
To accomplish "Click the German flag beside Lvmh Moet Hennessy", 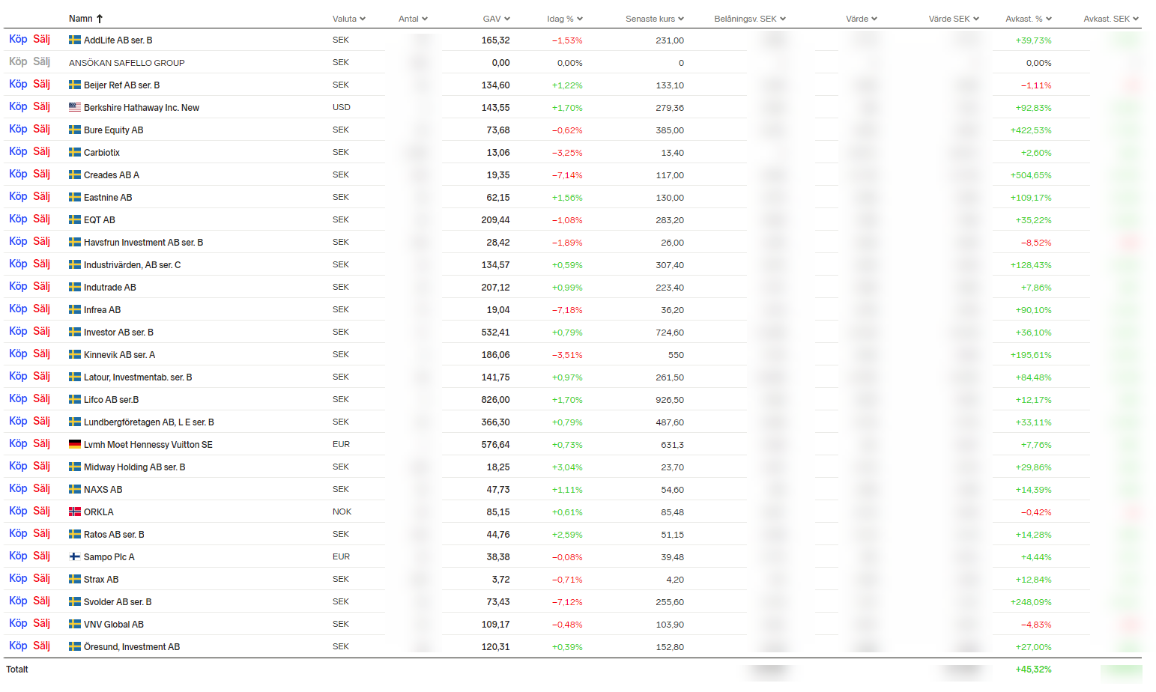I will (75, 444).
